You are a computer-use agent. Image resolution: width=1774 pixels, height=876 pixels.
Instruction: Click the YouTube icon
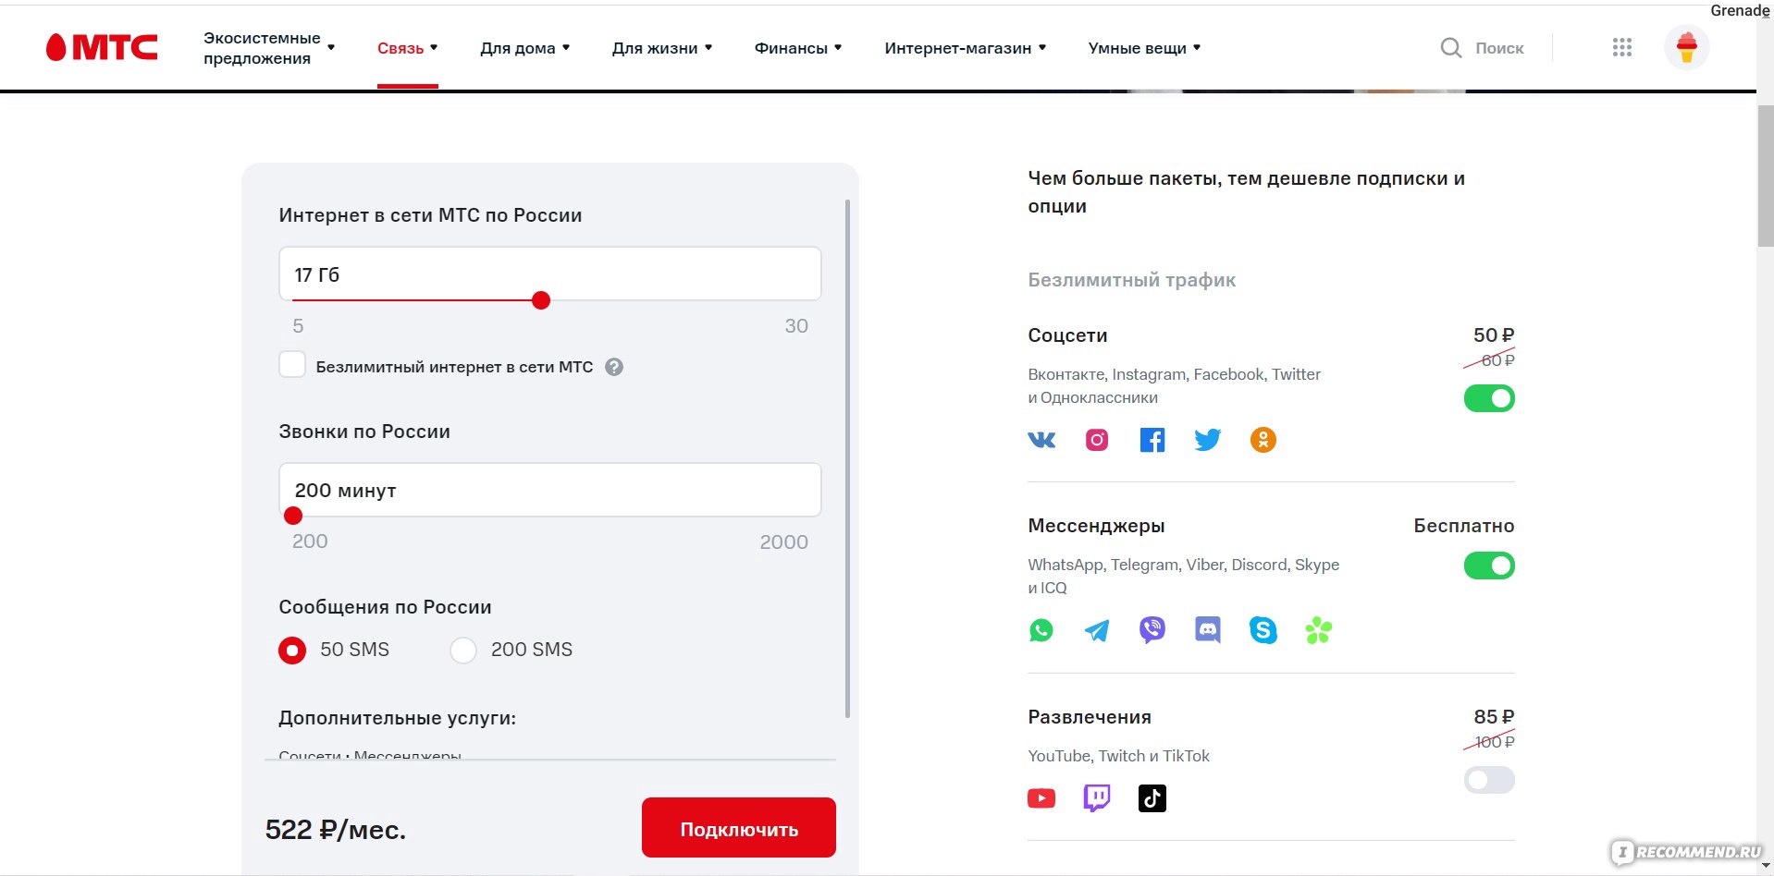click(1041, 798)
